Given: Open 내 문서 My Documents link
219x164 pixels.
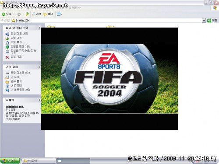Looking at the screenshot, I should pyautogui.click(x=15, y=77).
